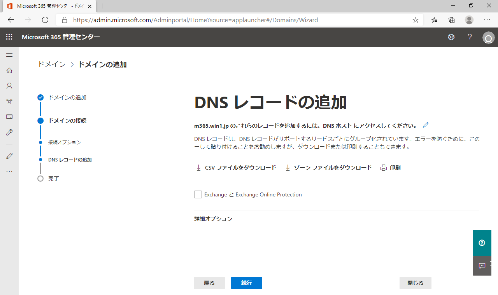Open the app launcher waffle icon

tap(9, 37)
